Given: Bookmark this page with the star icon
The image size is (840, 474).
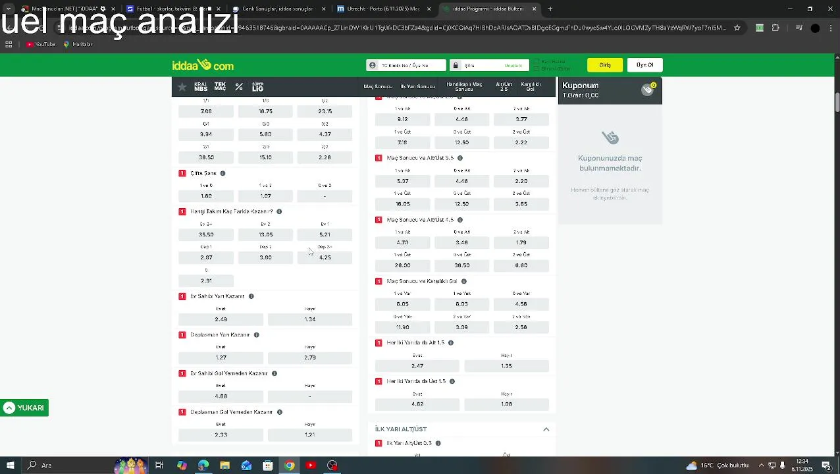Looking at the screenshot, I should point(737,28).
